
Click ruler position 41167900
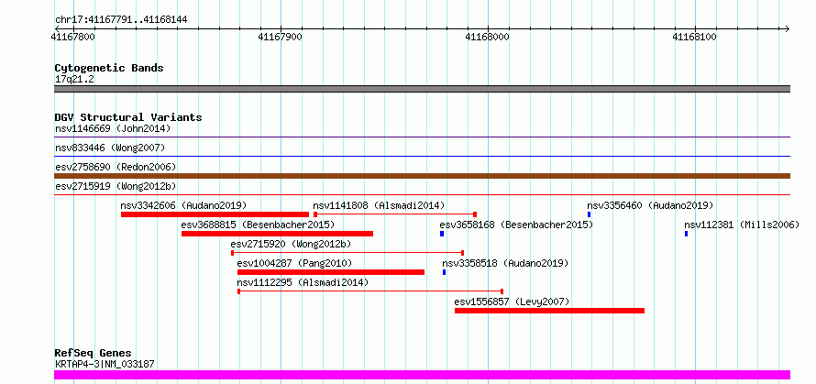281,37
